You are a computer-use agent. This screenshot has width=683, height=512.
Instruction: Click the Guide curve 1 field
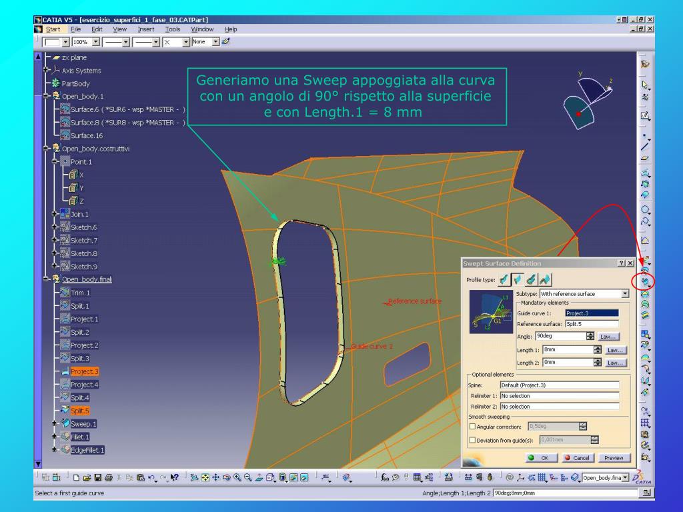pos(592,313)
